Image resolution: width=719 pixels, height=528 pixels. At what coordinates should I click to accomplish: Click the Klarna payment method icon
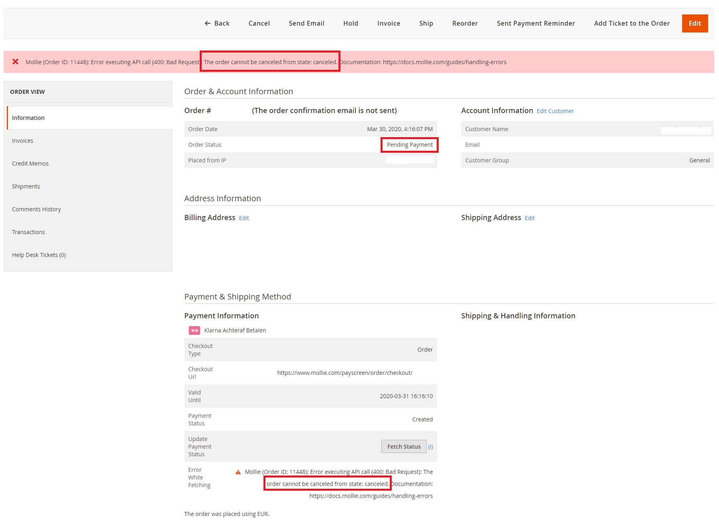click(x=194, y=330)
